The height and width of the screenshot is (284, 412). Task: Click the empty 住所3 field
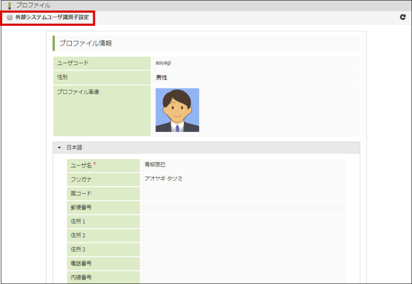pos(243,249)
